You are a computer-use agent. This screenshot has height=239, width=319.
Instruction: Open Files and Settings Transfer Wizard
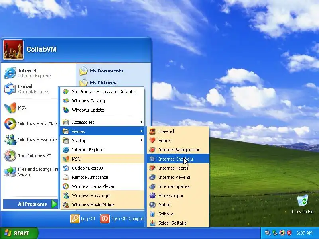point(31,172)
